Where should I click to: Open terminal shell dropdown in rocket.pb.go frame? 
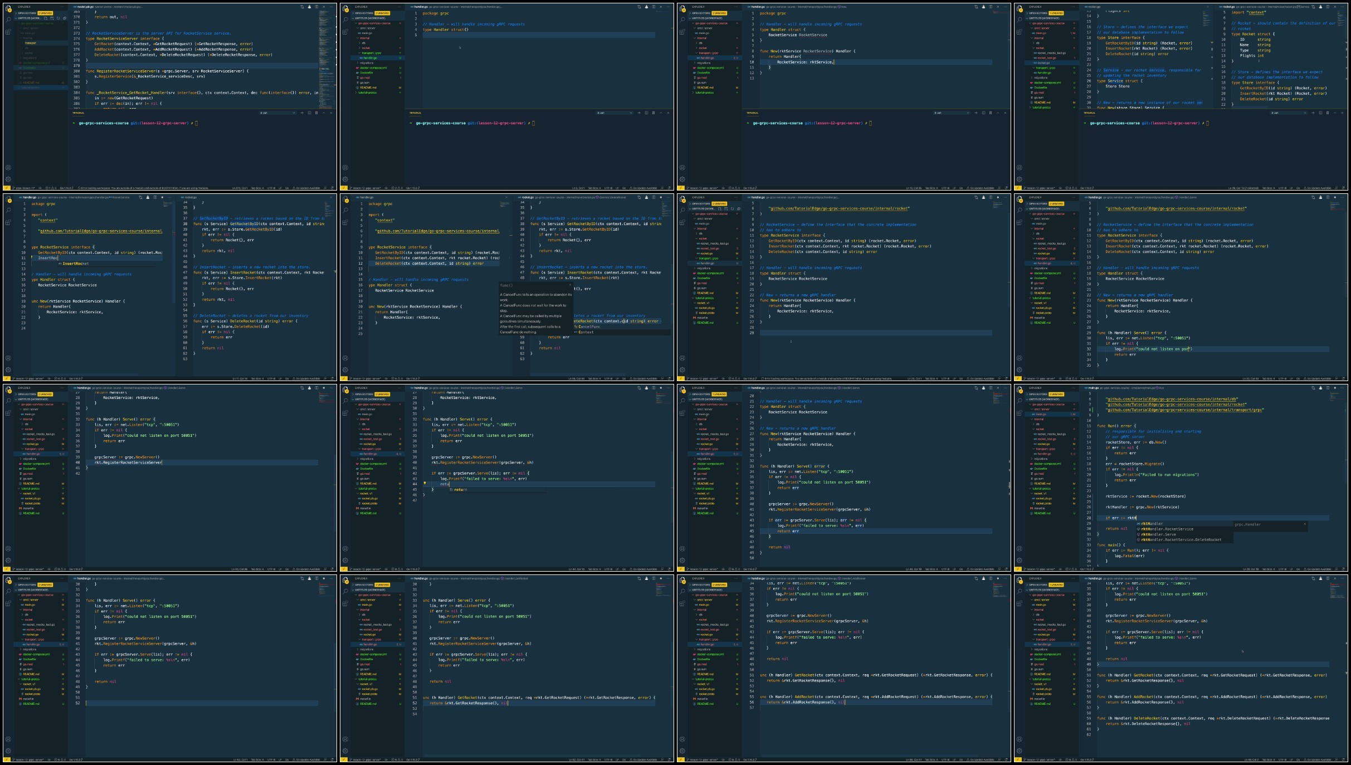coord(277,113)
